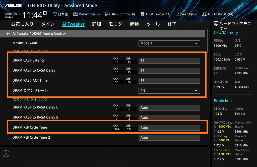Select the DRAM RAS# ACT Time label
Image resolution: width=257 pixels, height=167 pixels.
click(30, 80)
